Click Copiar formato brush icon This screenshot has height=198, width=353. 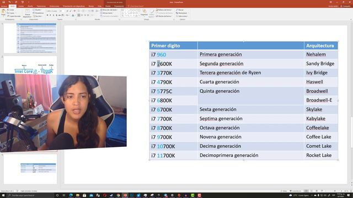(8, 16)
